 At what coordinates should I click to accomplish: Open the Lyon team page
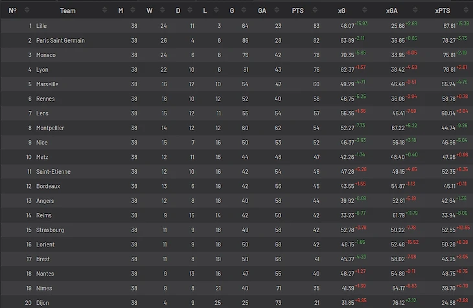43,69
